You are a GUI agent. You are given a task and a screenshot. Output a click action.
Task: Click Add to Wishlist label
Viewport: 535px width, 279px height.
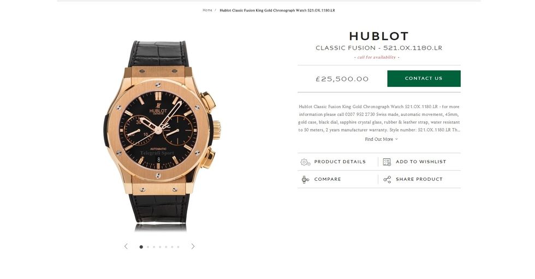(x=421, y=162)
